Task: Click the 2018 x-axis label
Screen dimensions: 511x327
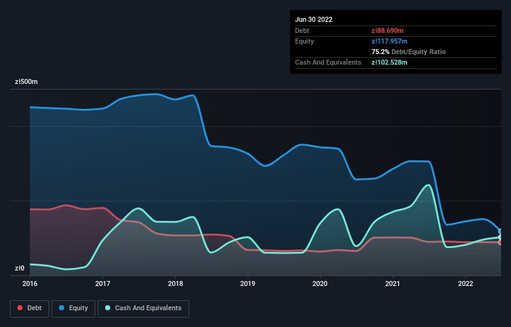Action: point(176,283)
